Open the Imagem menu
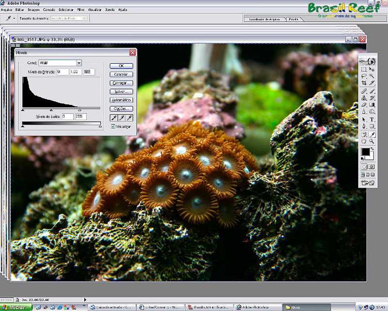 click(x=34, y=9)
